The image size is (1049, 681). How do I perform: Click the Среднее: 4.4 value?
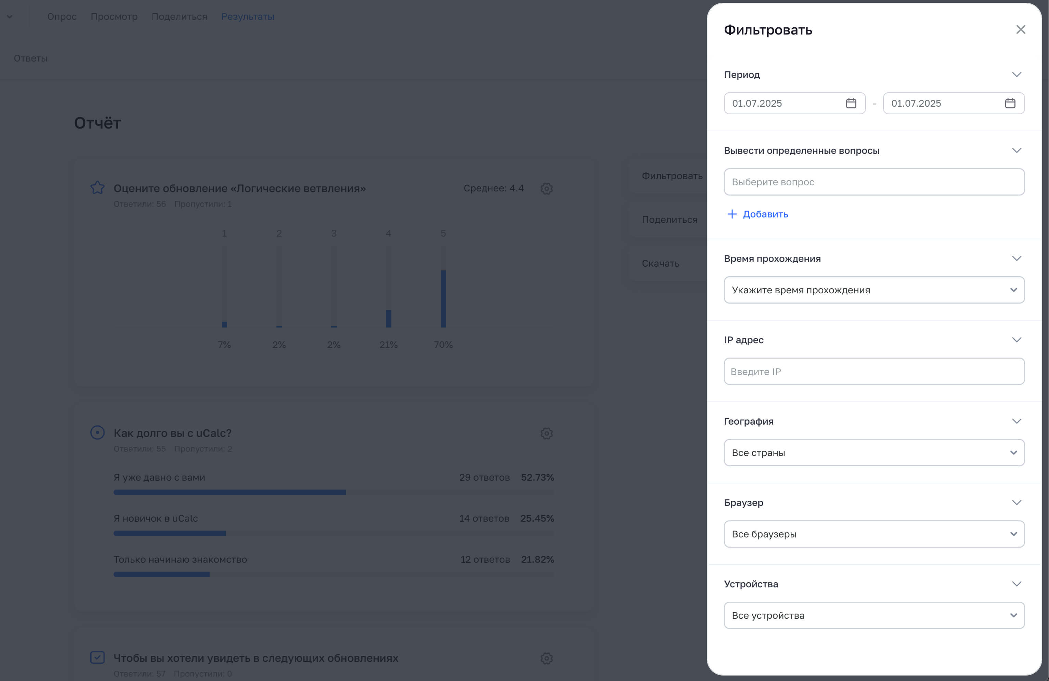click(493, 188)
